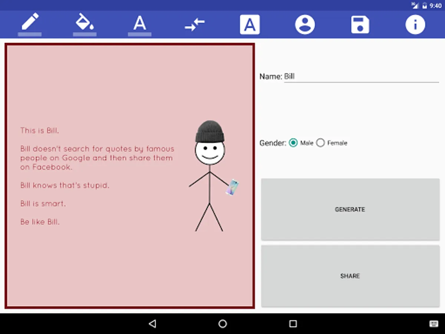Tap the "Be like Bill." line
This screenshot has width=445, height=334.
(x=40, y=222)
